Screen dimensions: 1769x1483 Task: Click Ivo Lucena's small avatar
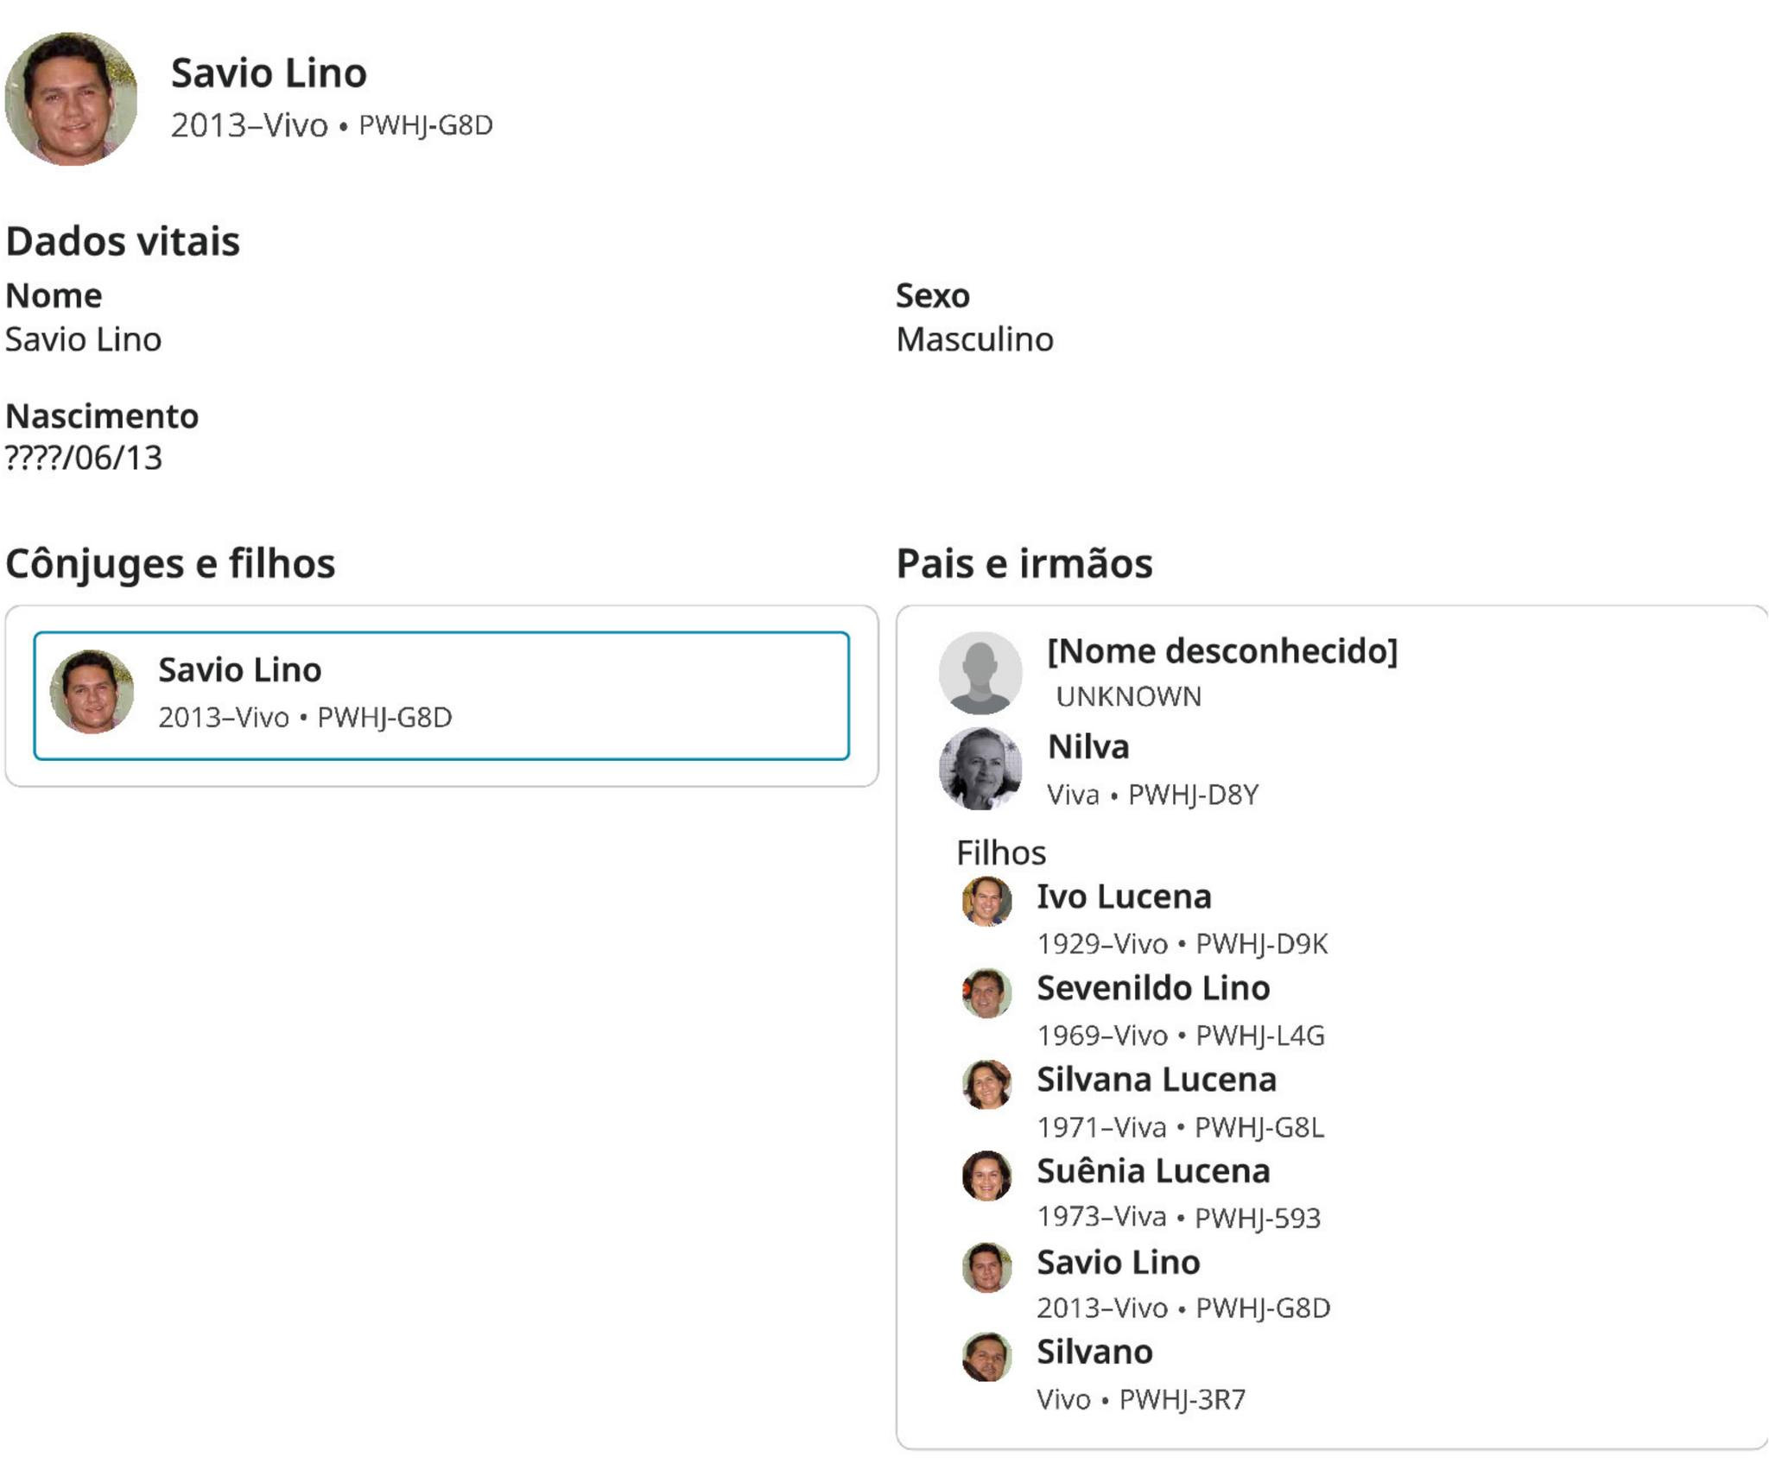click(x=986, y=901)
